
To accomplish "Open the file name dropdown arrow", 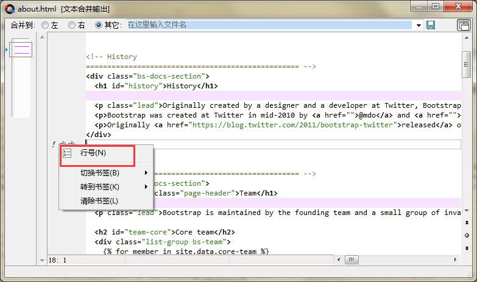I will 419,25.
